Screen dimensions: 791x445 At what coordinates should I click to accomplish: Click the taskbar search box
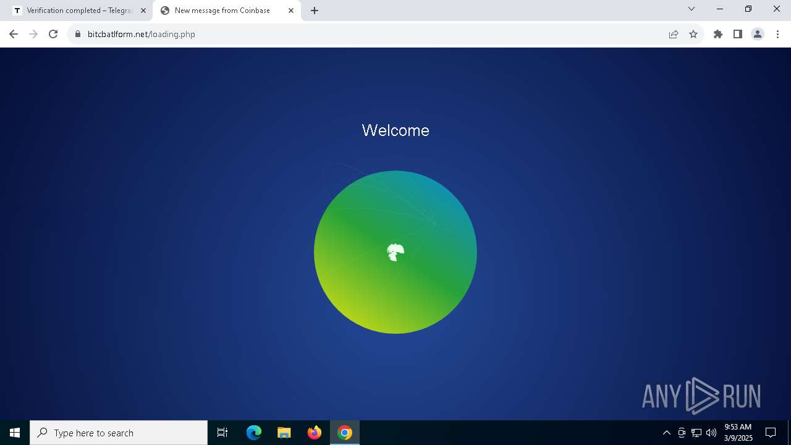point(119,433)
